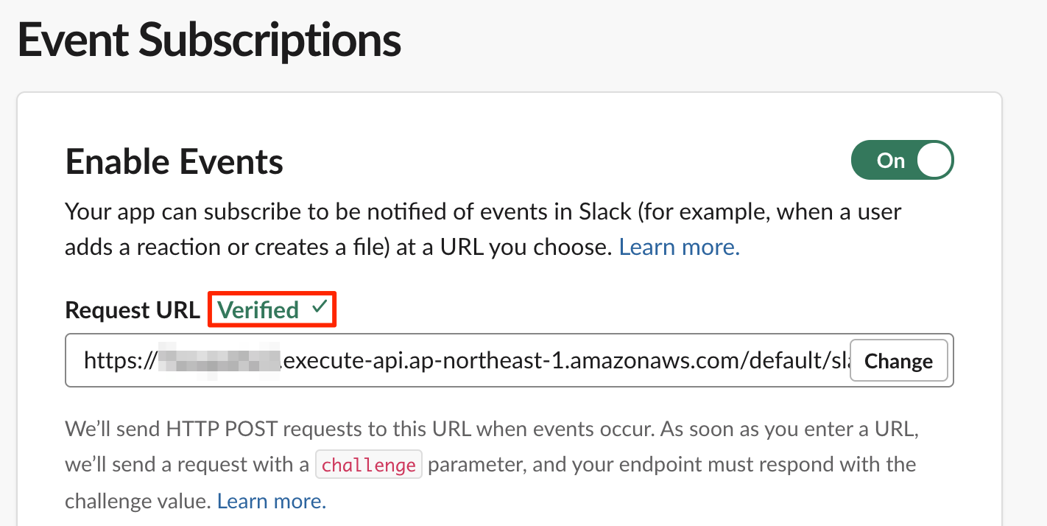Click the green Verified checkmark icon
1047x526 pixels.
click(319, 309)
